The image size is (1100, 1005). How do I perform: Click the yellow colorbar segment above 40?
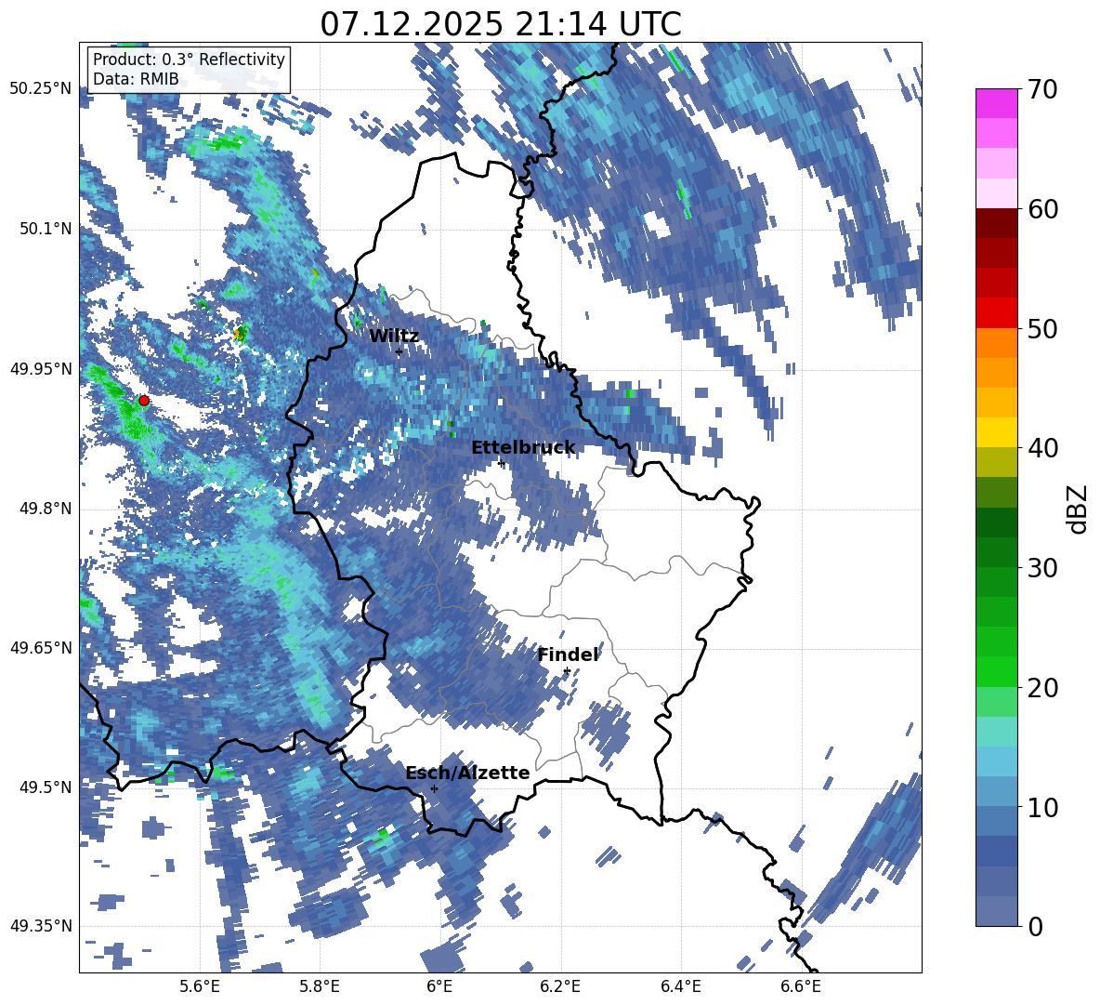click(x=996, y=432)
